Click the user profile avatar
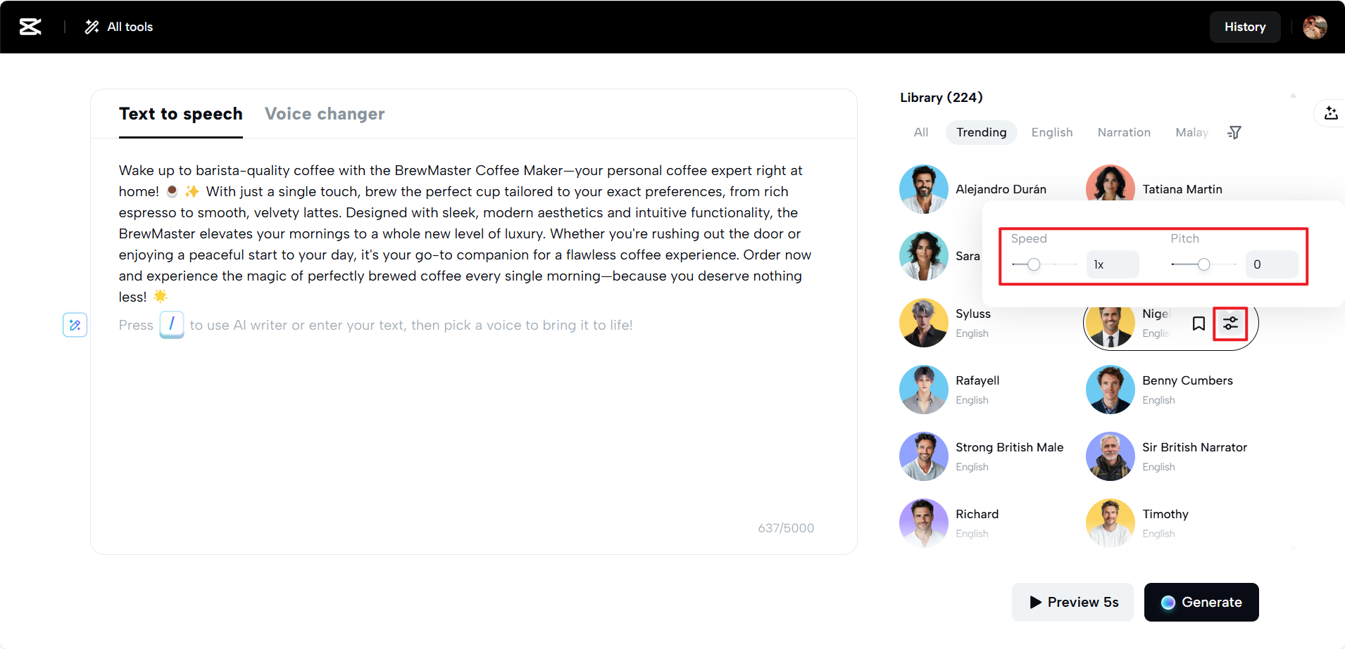 coord(1314,27)
